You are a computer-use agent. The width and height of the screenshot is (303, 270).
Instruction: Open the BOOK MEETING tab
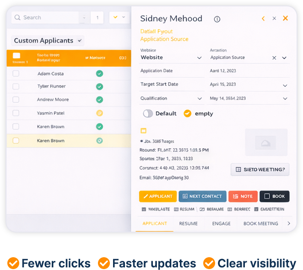tap(260, 223)
